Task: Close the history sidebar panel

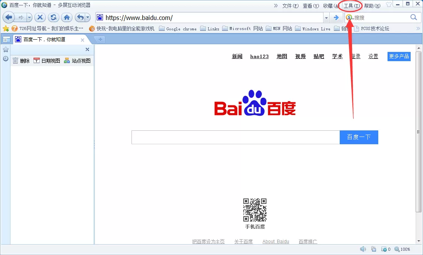Action: click(x=87, y=50)
